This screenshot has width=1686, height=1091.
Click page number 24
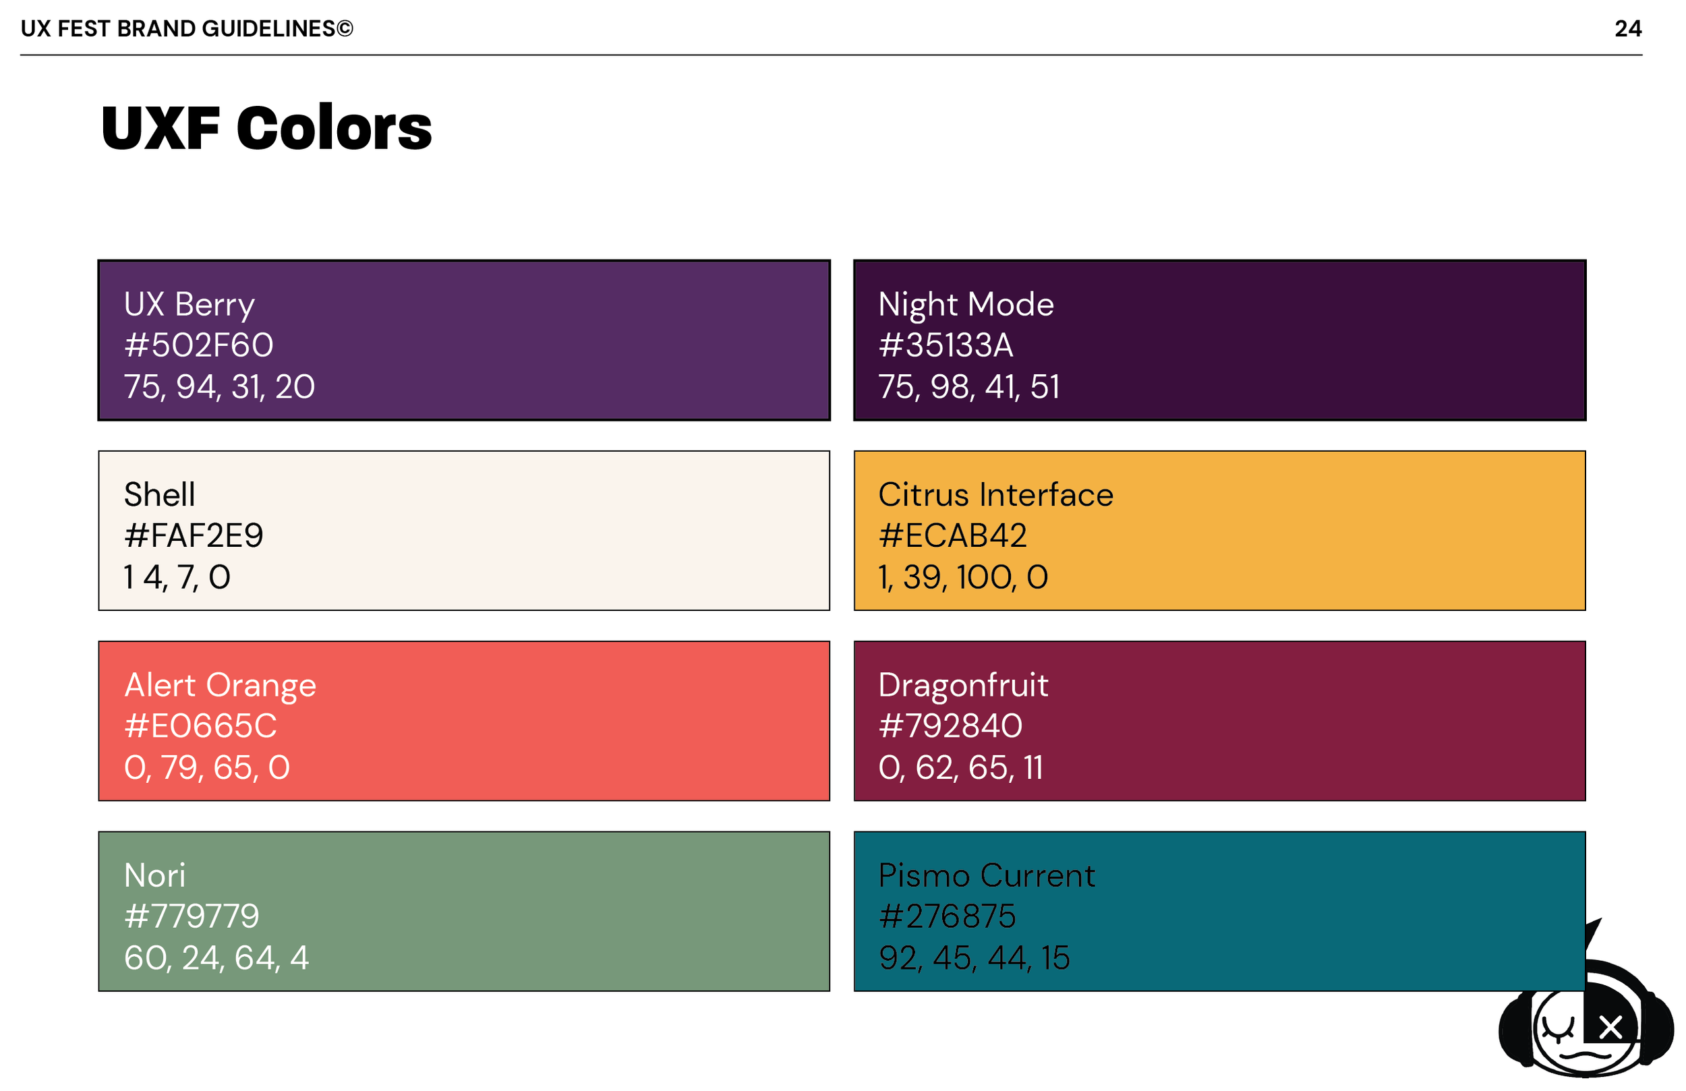(1628, 28)
